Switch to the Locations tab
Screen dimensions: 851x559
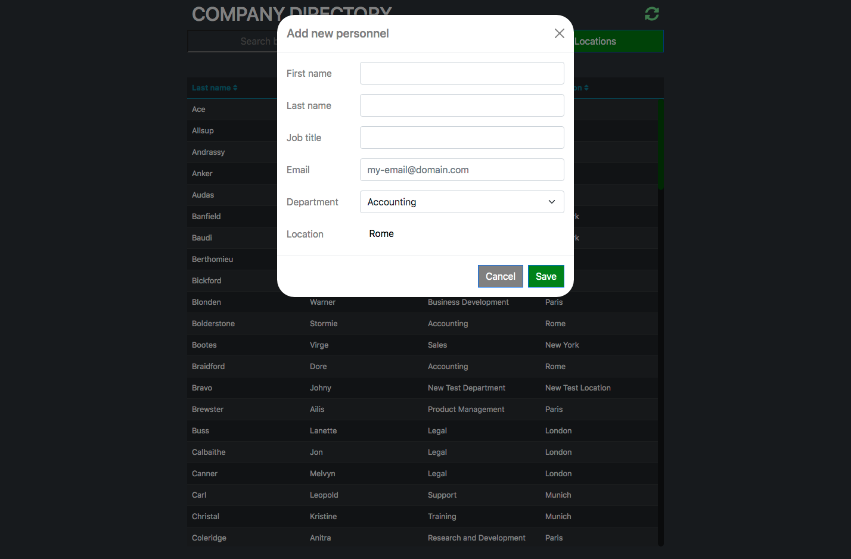tap(618, 41)
